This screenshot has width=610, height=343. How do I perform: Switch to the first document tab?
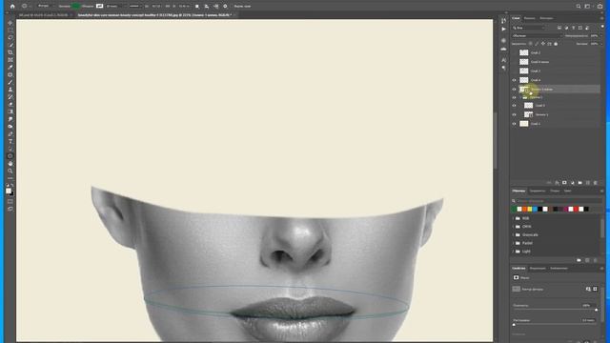43,15
